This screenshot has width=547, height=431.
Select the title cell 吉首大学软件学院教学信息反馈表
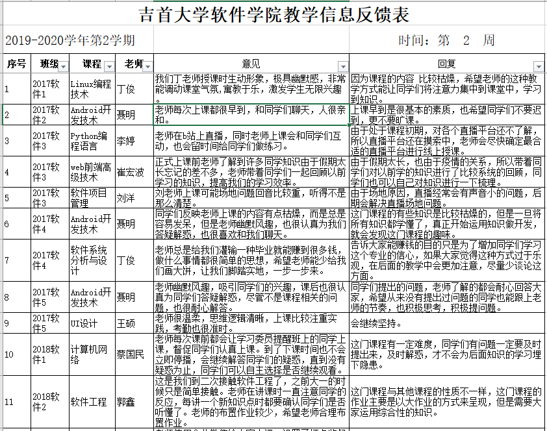coord(273,14)
